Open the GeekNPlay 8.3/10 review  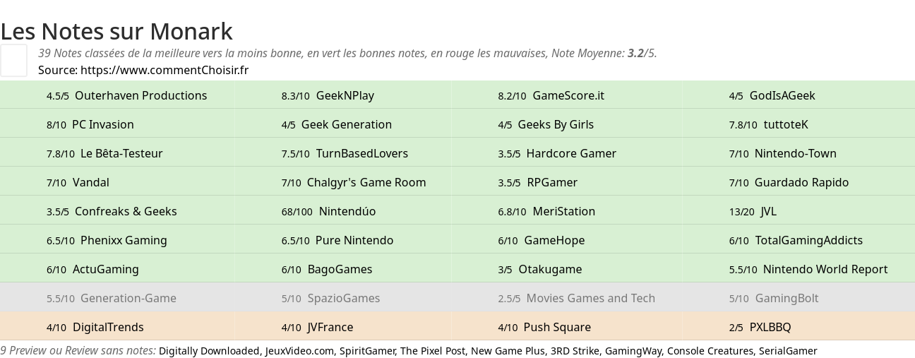point(328,95)
